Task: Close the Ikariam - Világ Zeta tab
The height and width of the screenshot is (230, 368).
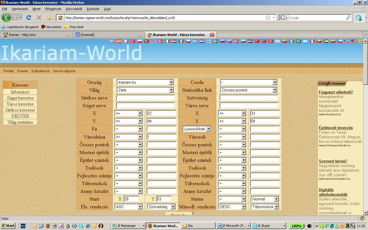Action: point(68,35)
